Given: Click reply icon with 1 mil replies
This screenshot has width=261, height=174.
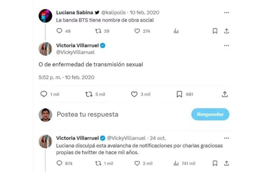Looking at the screenshot, I should coord(44,94).
